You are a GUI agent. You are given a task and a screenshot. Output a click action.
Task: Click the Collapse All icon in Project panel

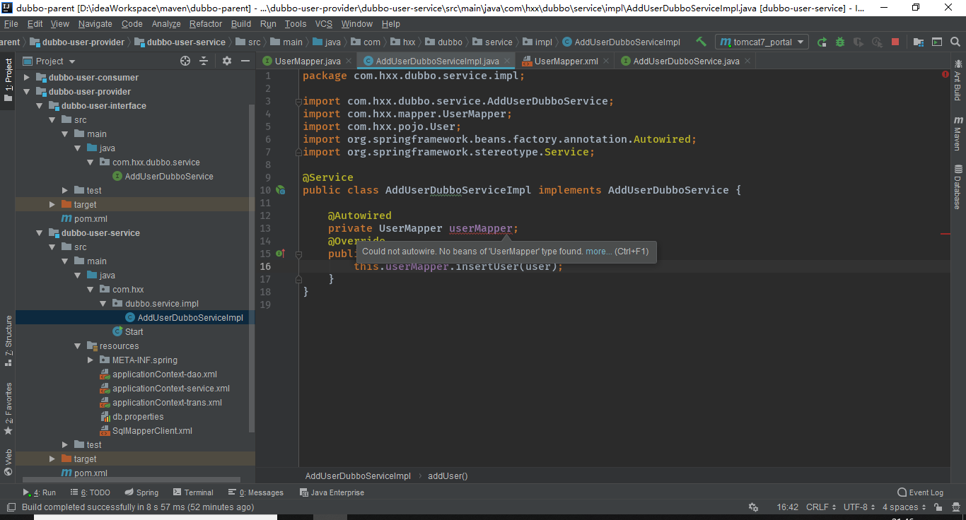(x=204, y=61)
